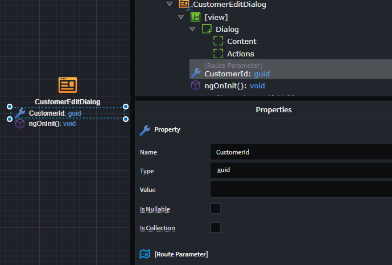Screen dimensions: 392x265
Task: Click the CustomerId: guid text on canvas
Action: [55, 113]
